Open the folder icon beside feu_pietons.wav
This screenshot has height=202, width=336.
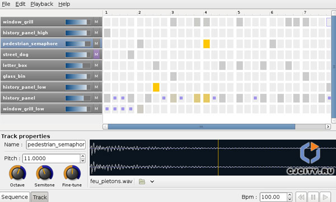click(x=142, y=181)
